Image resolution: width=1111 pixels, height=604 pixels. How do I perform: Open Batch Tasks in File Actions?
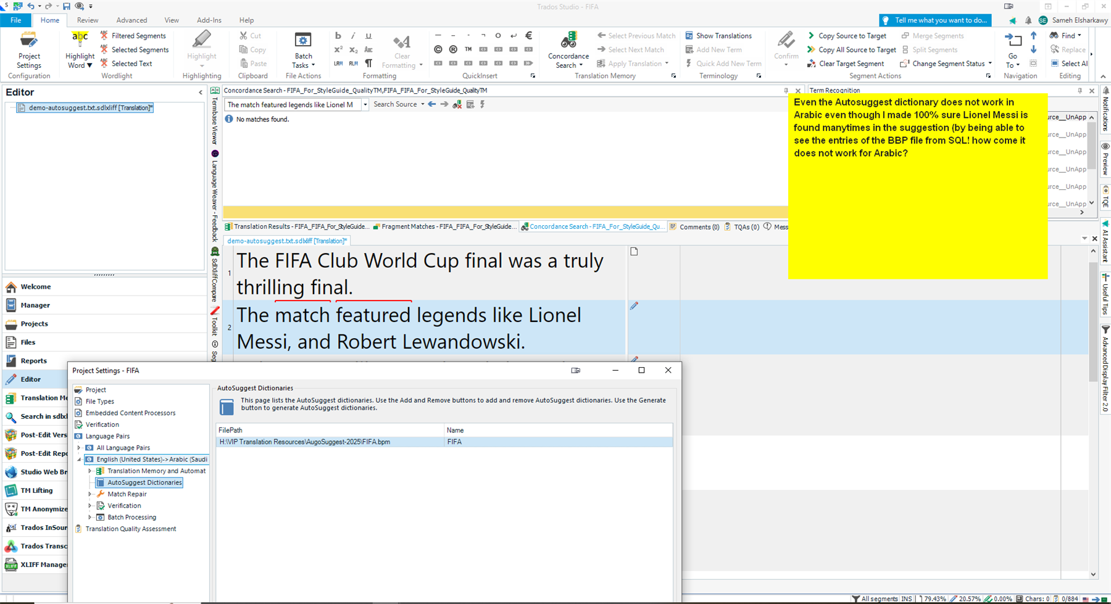click(303, 51)
